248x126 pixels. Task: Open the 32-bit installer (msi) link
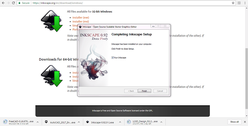coord(81,21)
